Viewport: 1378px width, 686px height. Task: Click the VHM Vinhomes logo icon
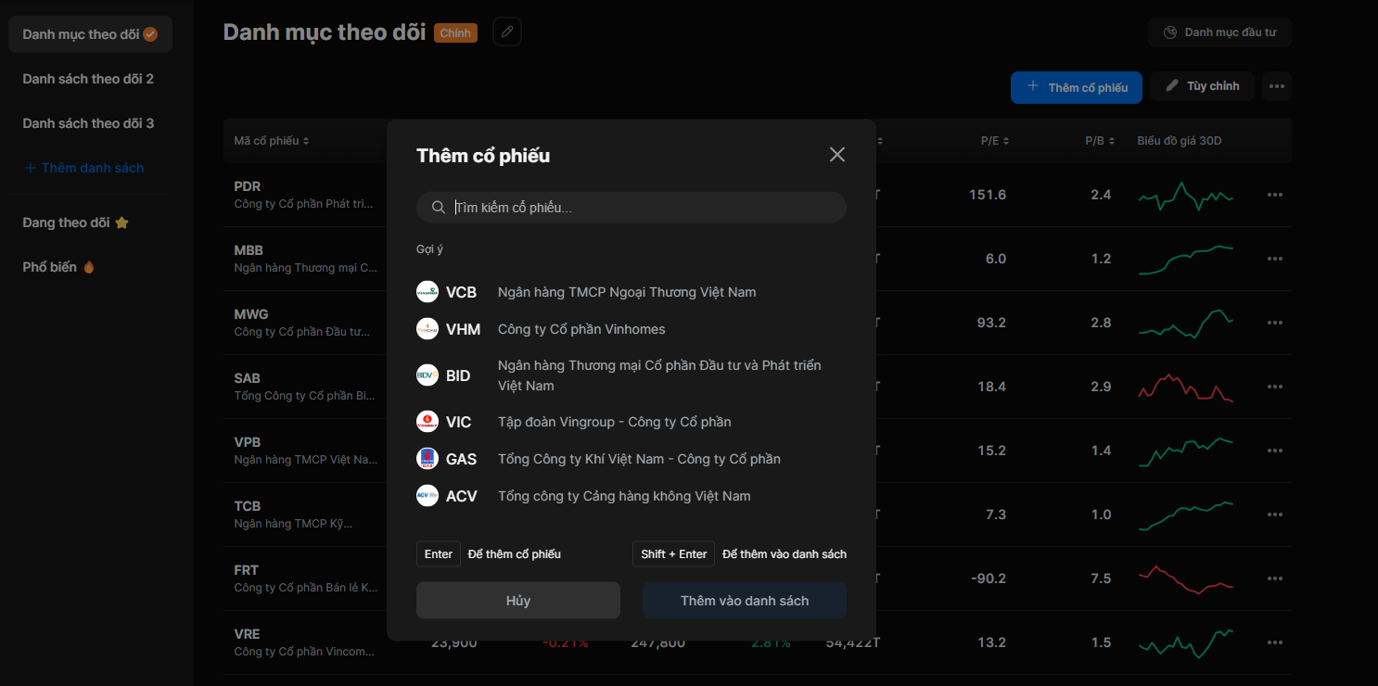[x=427, y=329]
